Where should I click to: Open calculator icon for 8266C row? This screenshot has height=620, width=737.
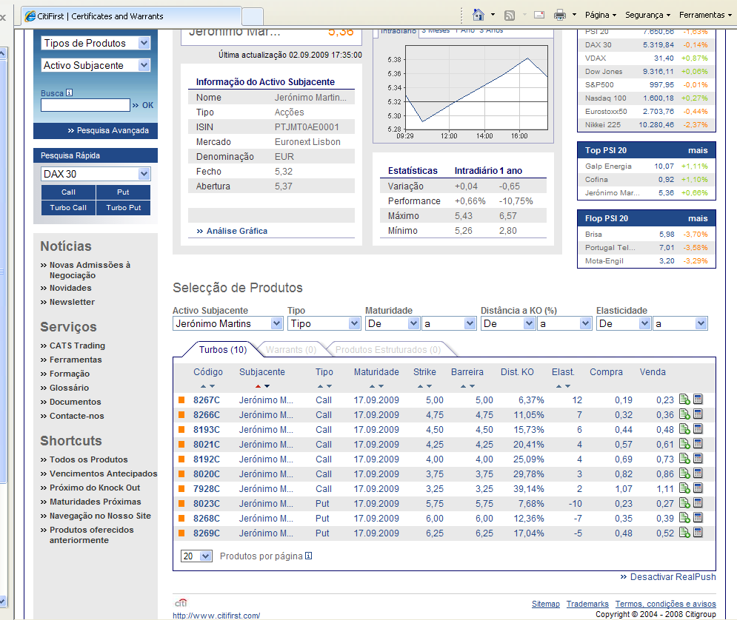(698, 414)
